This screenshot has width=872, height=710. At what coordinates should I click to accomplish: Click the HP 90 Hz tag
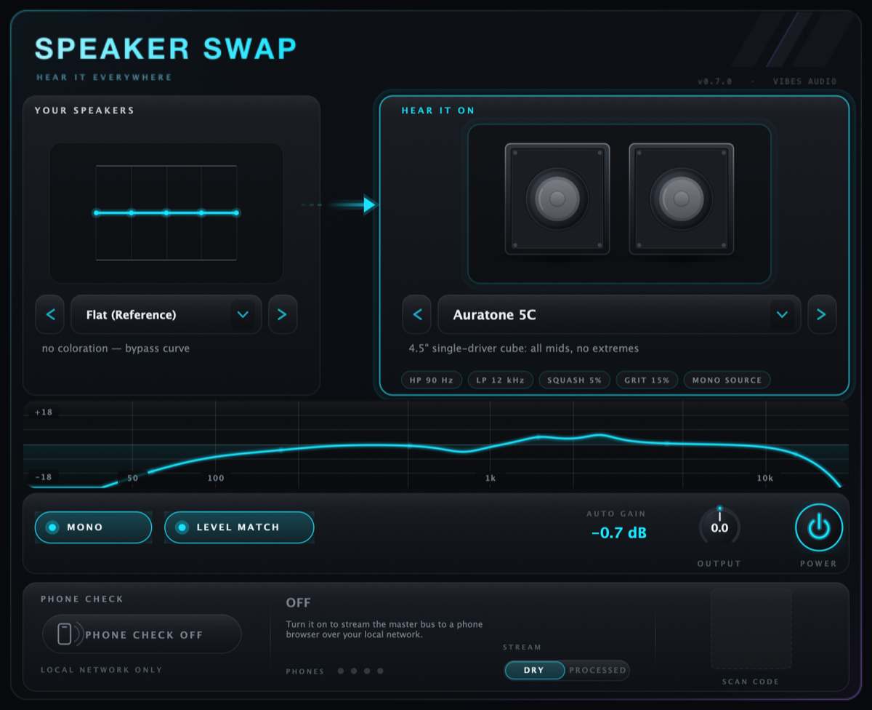click(x=432, y=380)
